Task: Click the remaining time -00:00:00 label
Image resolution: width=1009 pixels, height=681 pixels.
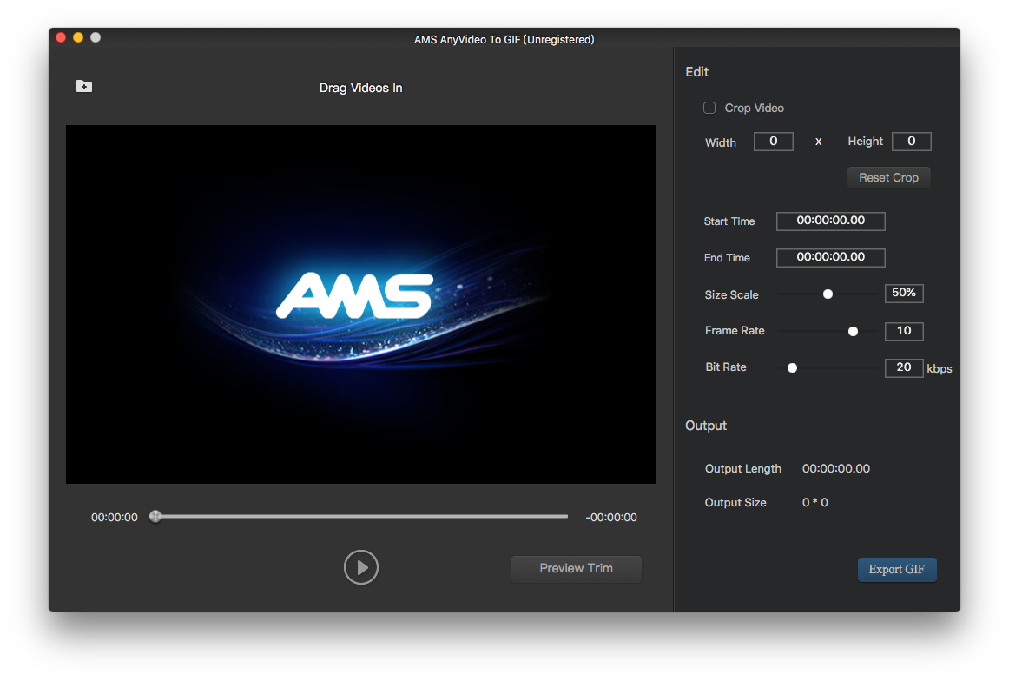Action: [611, 518]
